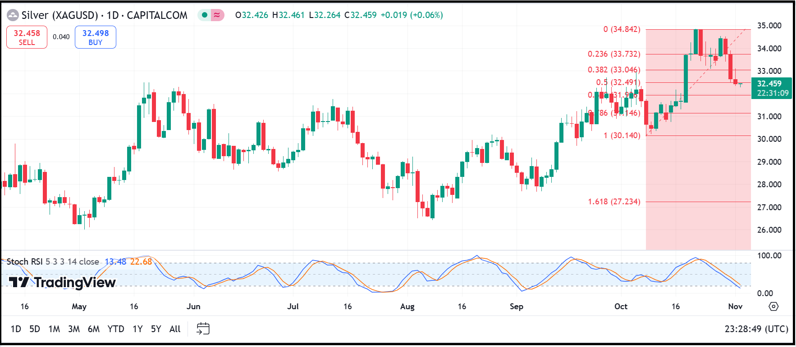The width and height of the screenshot is (796, 347).
Task: Show All time range data
Action: coord(175,329)
